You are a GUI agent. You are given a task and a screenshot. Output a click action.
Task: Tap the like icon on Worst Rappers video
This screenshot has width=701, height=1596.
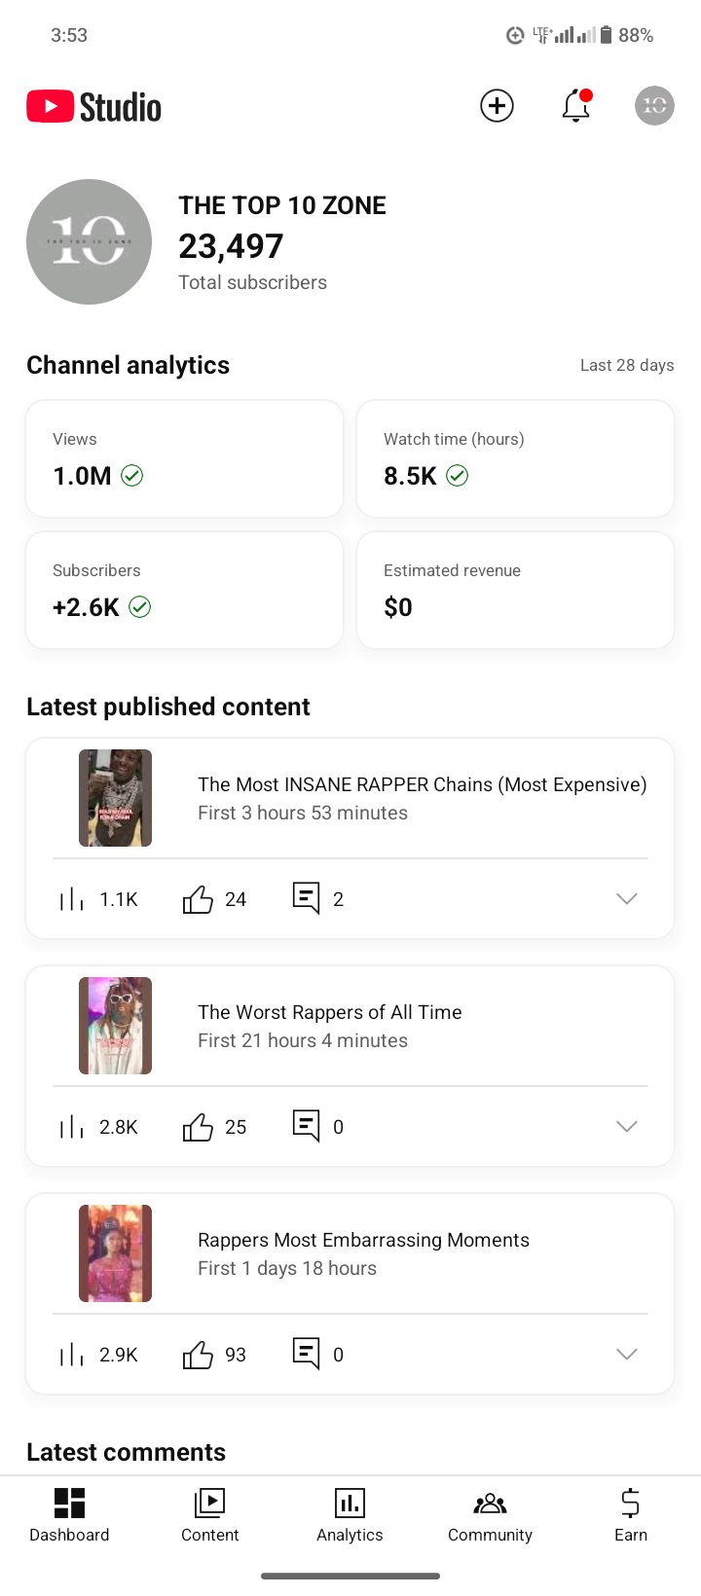tap(198, 1127)
